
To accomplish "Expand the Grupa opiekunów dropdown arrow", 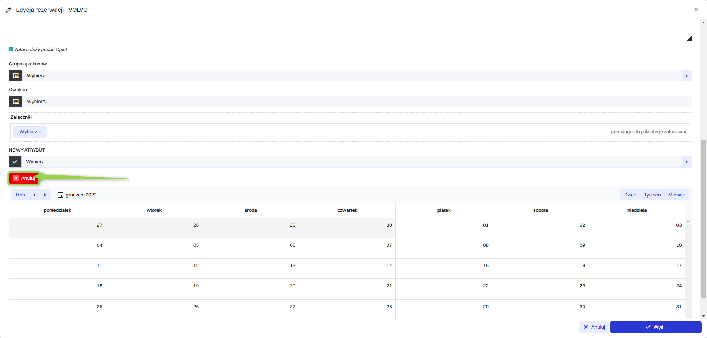I will (x=686, y=76).
